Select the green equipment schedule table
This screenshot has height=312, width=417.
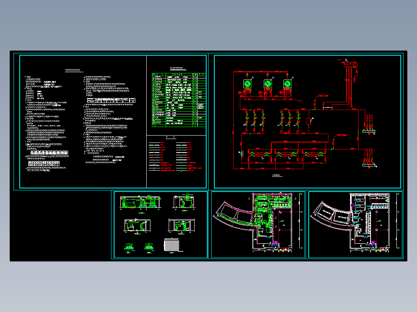(179, 100)
